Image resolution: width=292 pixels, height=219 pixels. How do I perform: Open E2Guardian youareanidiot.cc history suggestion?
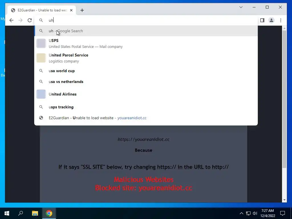tap(146, 118)
